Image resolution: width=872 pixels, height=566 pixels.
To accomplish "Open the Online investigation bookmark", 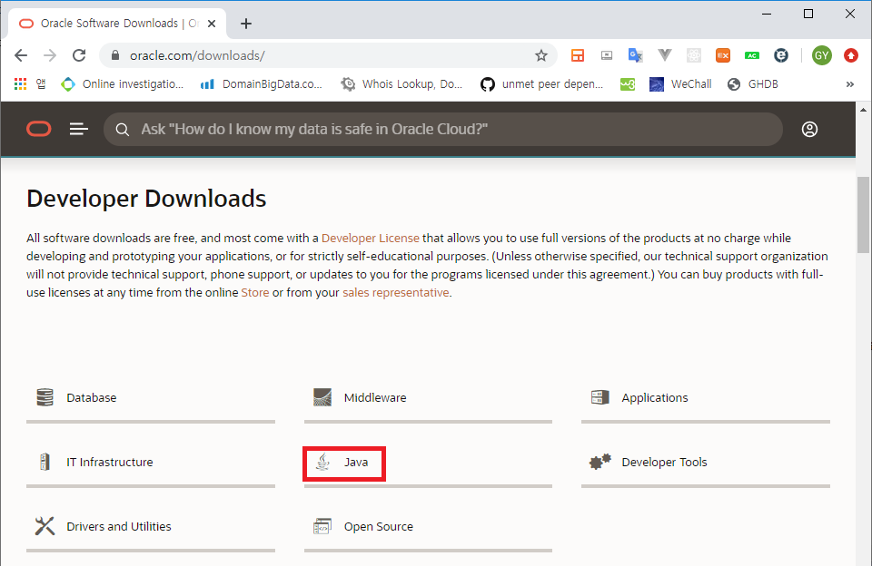I will [123, 83].
